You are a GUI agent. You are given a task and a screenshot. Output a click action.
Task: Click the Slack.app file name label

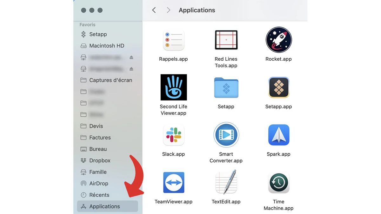point(173,154)
